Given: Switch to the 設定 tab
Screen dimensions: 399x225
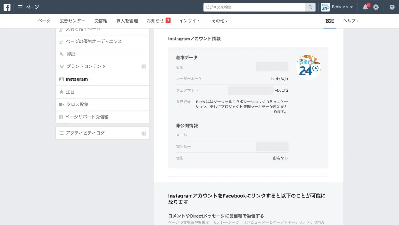Looking at the screenshot, I should 329,21.
